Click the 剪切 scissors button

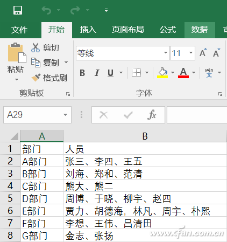[45, 48]
